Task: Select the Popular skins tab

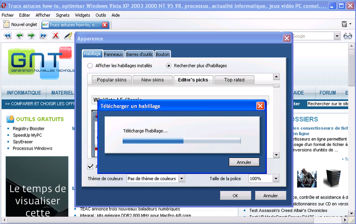Action: point(112,80)
